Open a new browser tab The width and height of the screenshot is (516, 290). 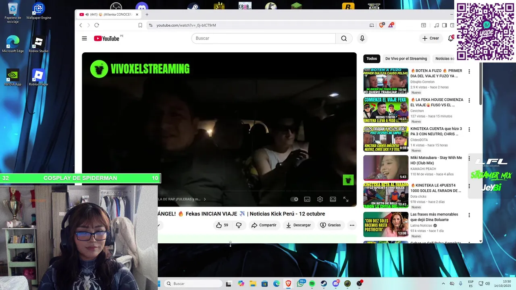[147, 14]
